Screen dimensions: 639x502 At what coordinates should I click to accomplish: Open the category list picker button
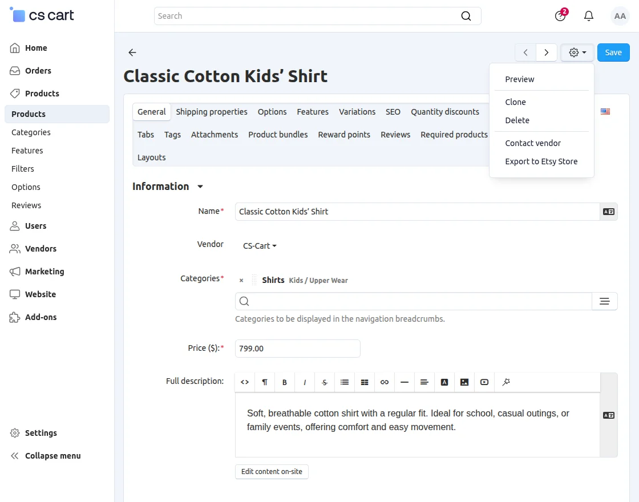(604, 301)
